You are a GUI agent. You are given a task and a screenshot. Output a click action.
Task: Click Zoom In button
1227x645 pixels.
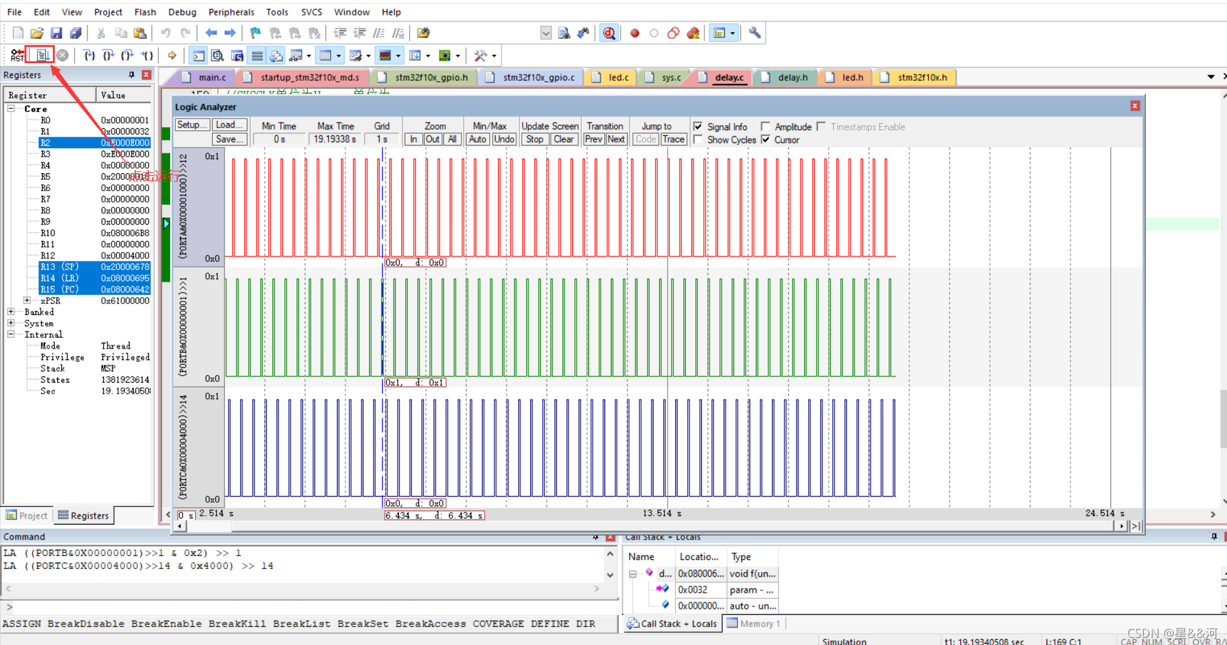pyautogui.click(x=413, y=139)
